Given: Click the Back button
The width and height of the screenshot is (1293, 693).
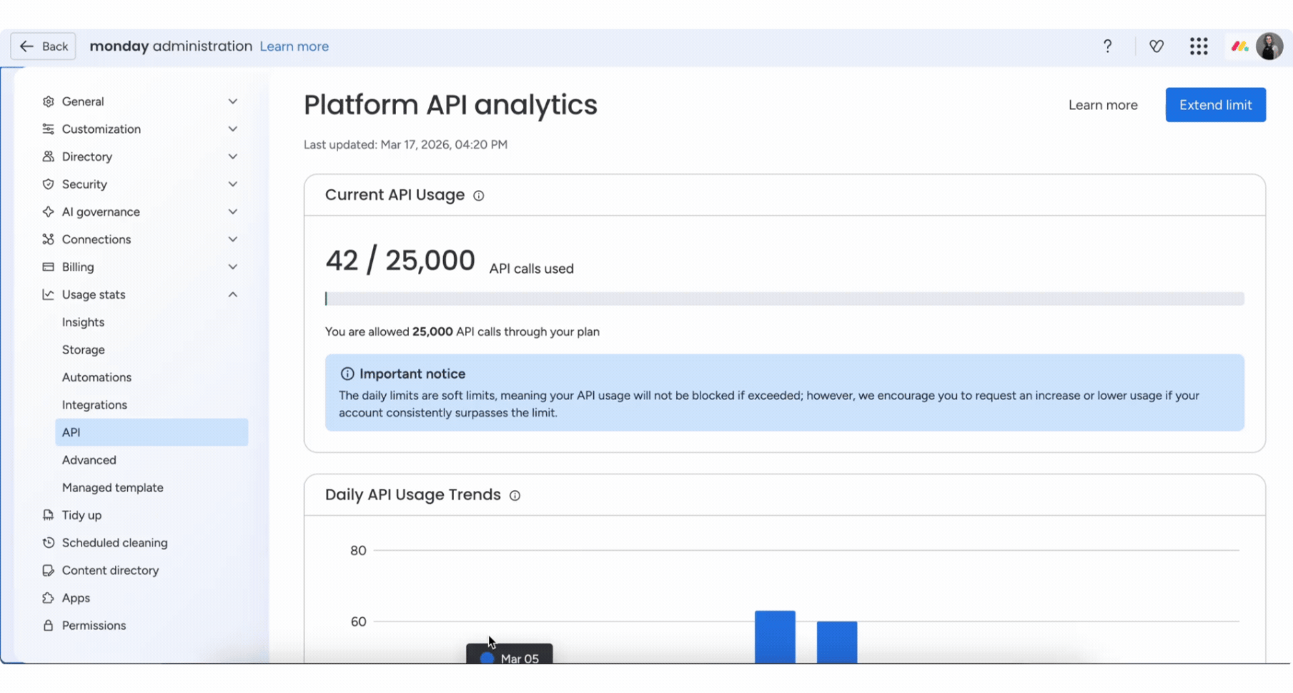Looking at the screenshot, I should click(43, 46).
